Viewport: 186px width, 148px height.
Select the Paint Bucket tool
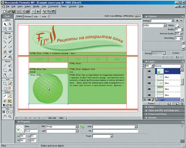(10, 57)
